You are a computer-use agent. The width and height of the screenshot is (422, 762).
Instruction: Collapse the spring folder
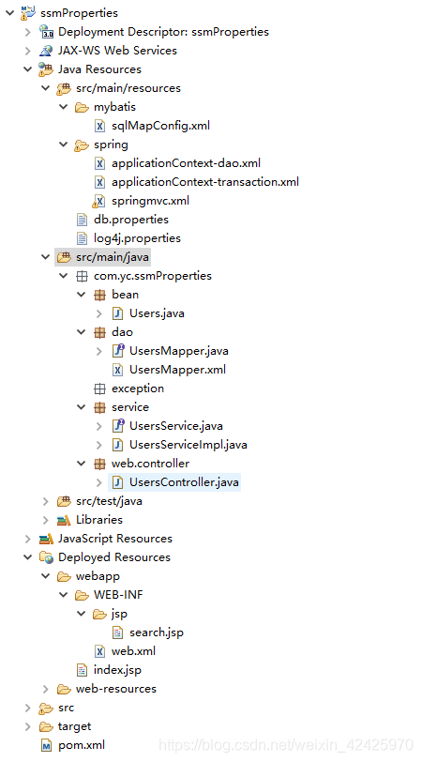(64, 145)
